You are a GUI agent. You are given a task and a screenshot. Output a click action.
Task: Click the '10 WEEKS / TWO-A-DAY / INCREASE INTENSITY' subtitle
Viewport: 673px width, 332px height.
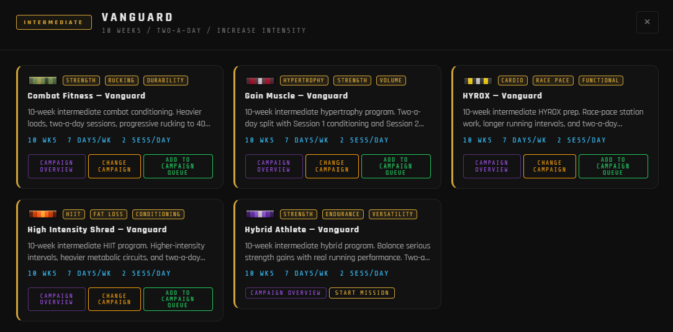[x=204, y=31]
